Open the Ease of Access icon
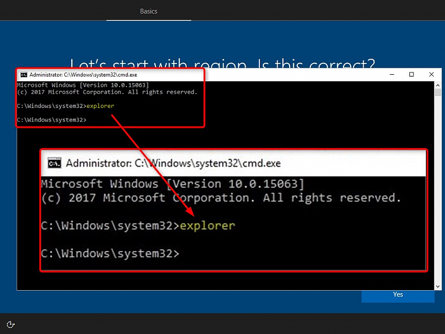 coord(11,324)
